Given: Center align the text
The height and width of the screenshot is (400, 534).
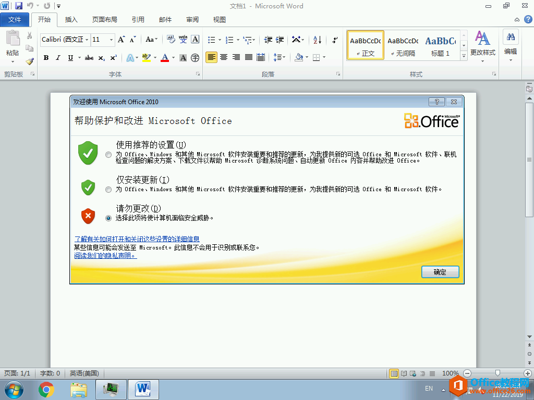Looking at the screenshot, I should click(224, 57).
